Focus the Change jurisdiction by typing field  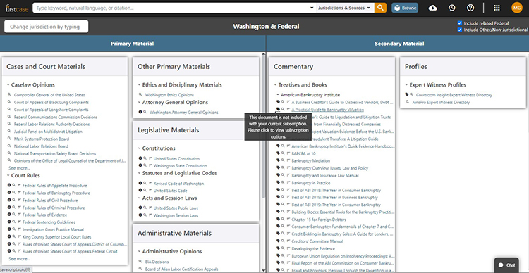[47, 27]
